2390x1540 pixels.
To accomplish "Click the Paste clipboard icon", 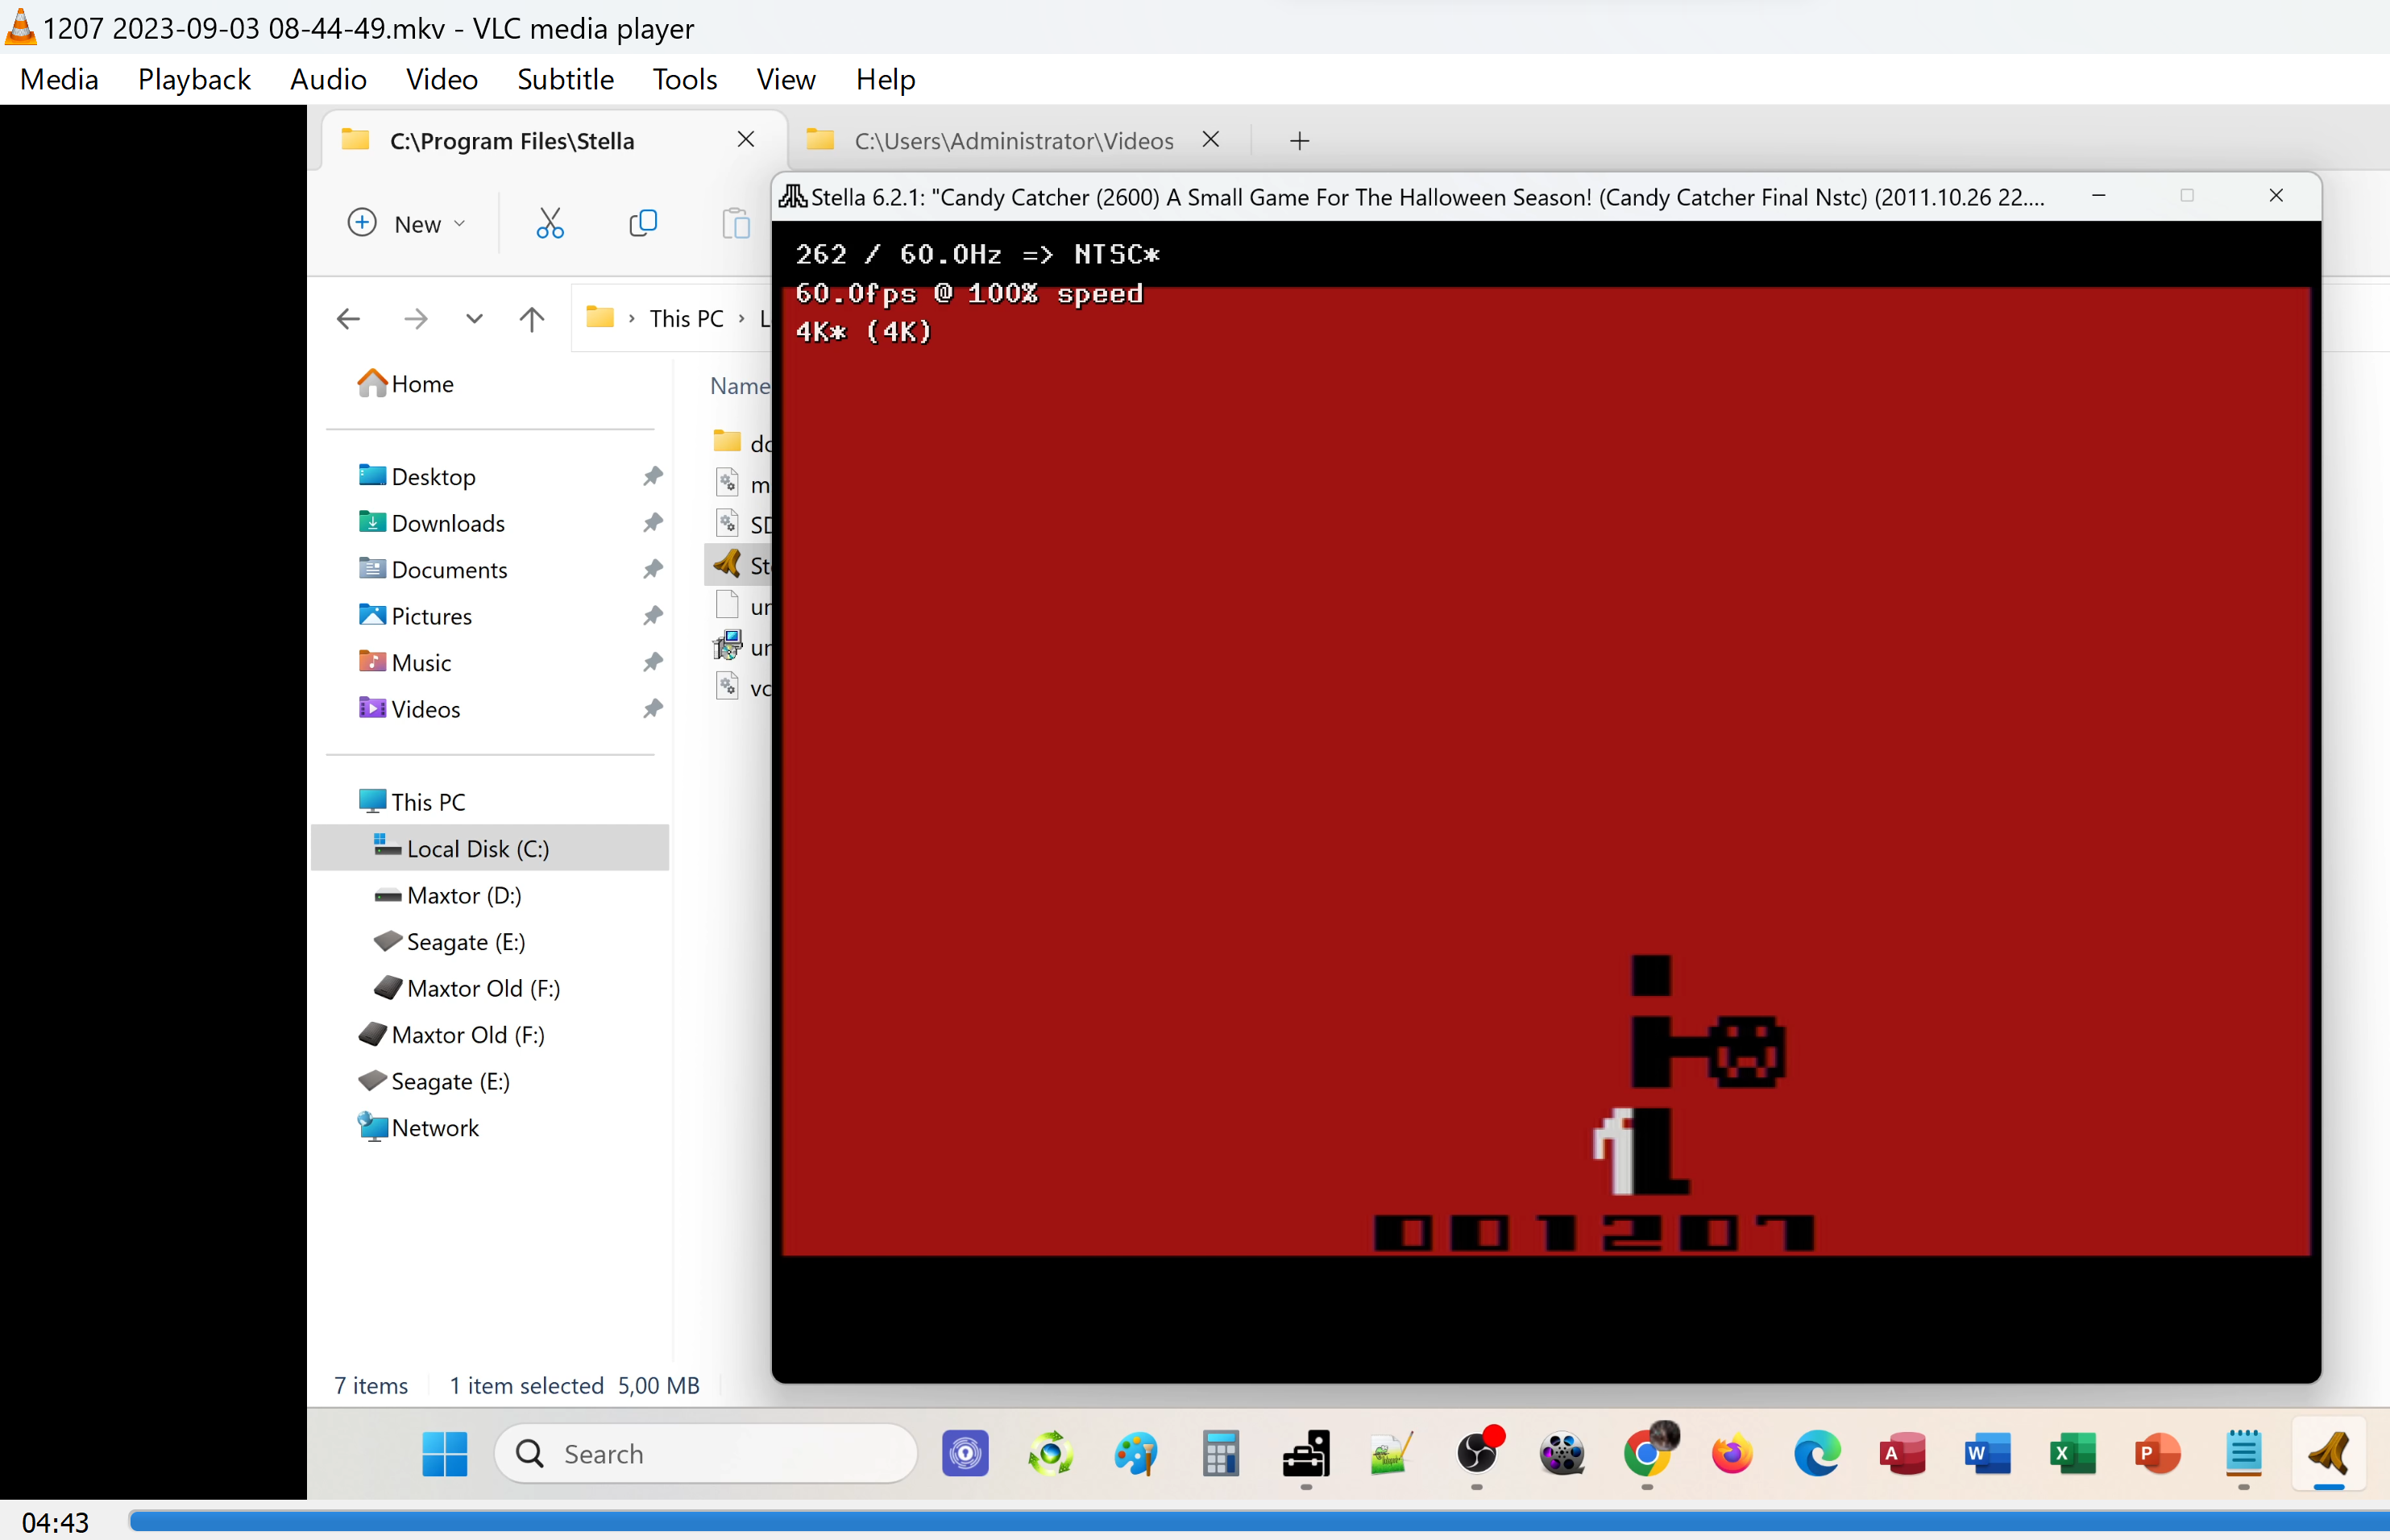I will pos(736,223).
